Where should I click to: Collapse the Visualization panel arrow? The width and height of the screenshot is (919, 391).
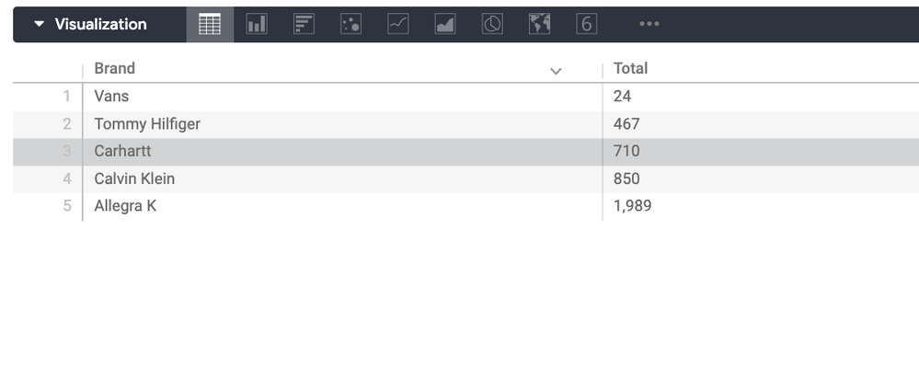tap(40, 24)
